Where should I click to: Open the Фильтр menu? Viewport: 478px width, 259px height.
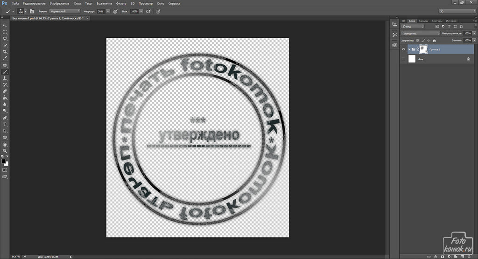click(121, 4)
